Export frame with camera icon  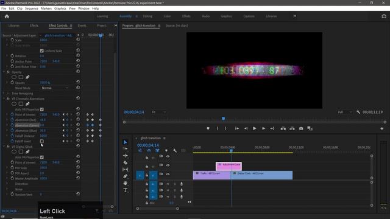click(x=301, y=128)
